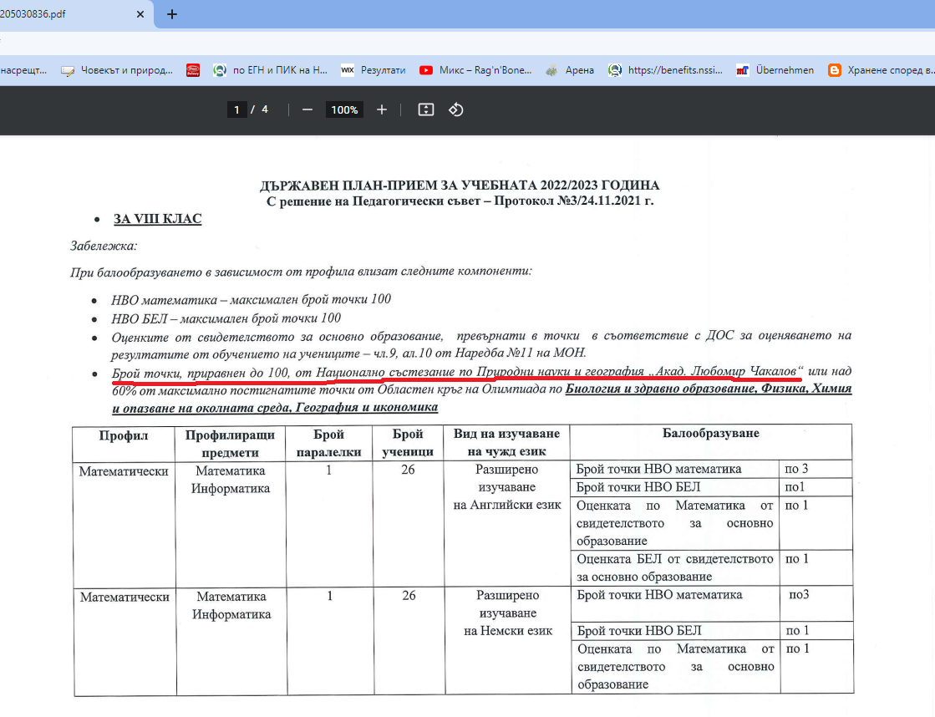Open the по ЕГН и ПИК на Н... bookmark

271,70
